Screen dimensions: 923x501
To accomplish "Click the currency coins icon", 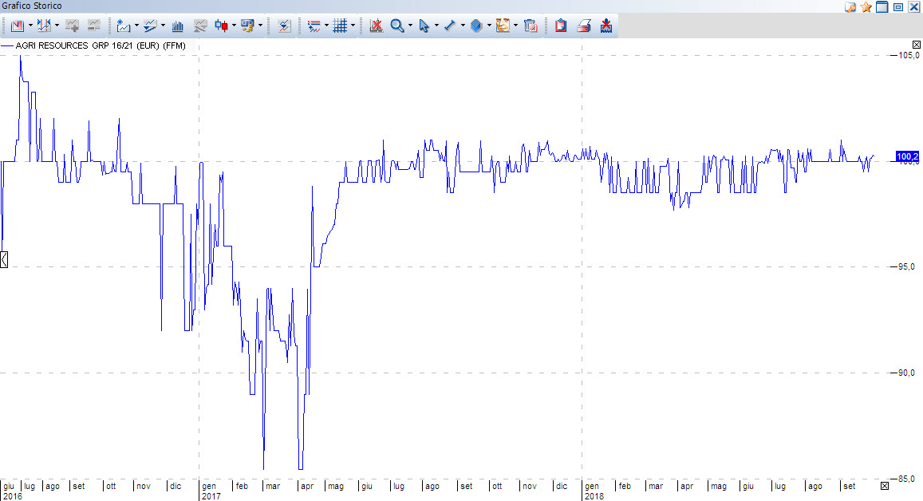I will click(247, 26).
